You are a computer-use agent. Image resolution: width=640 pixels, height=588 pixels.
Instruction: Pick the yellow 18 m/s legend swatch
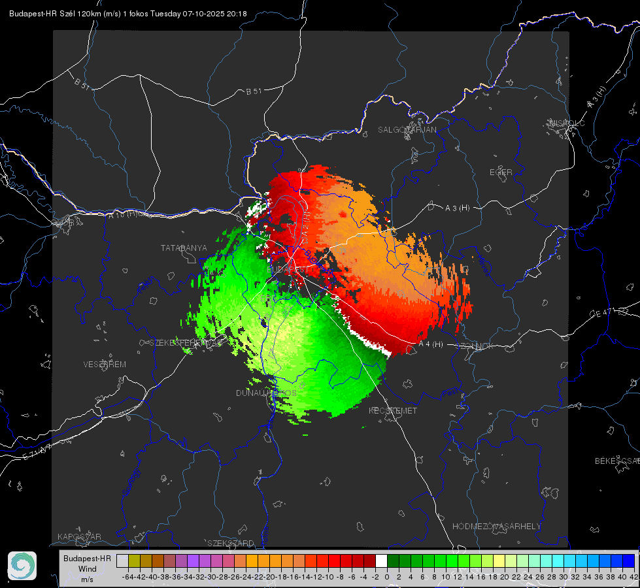[499, 561]
